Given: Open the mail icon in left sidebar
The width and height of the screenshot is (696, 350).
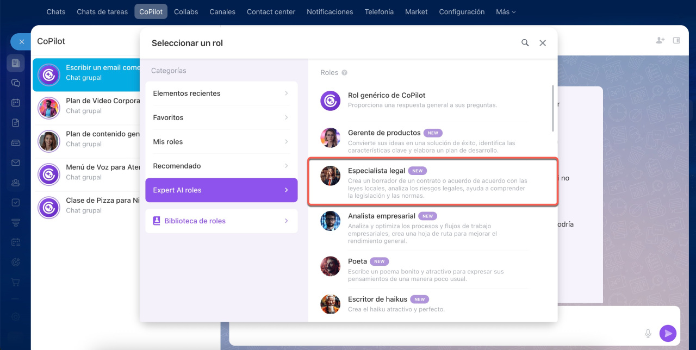Looking at the screenshot, I should [x=16, y=162].
